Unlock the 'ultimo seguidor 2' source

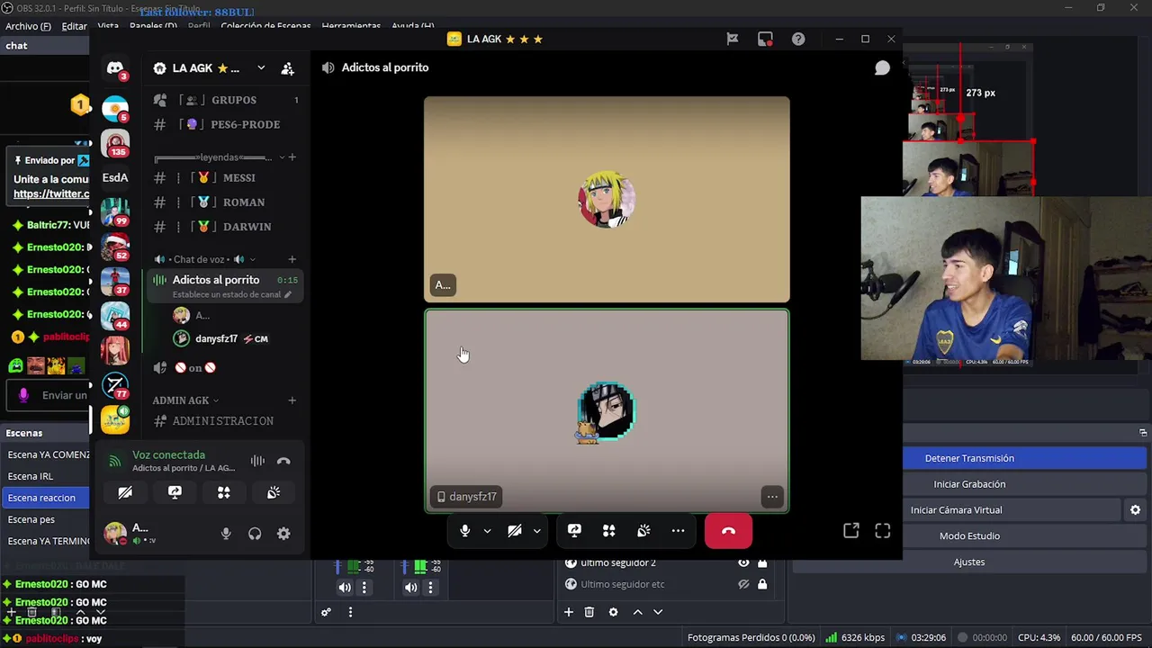tap(762, 562)
